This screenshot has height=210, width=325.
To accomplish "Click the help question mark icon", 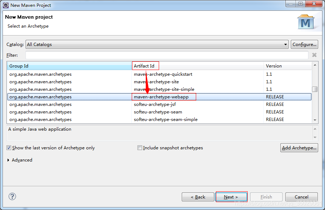I will coord(12,196).
